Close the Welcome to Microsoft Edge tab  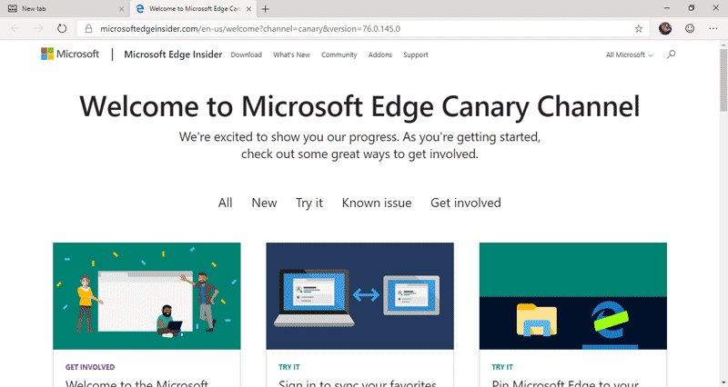tap(248, 9)
